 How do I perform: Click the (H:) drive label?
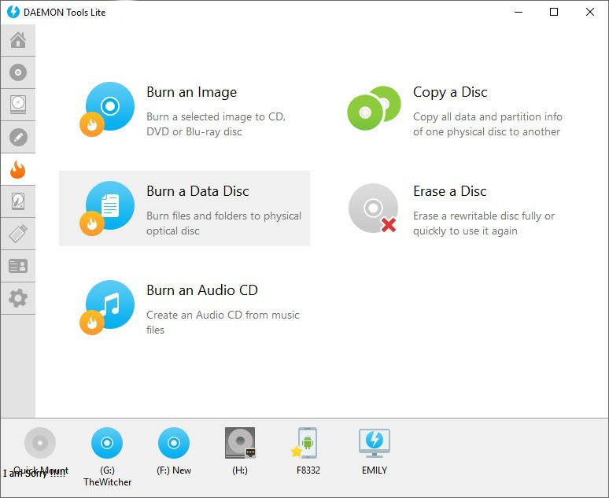pyautogui.click(x=240, y=470)
